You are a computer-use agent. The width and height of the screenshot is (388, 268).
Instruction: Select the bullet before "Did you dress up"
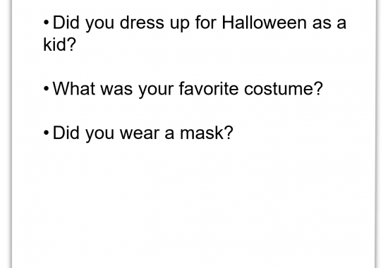pos(46,23)
